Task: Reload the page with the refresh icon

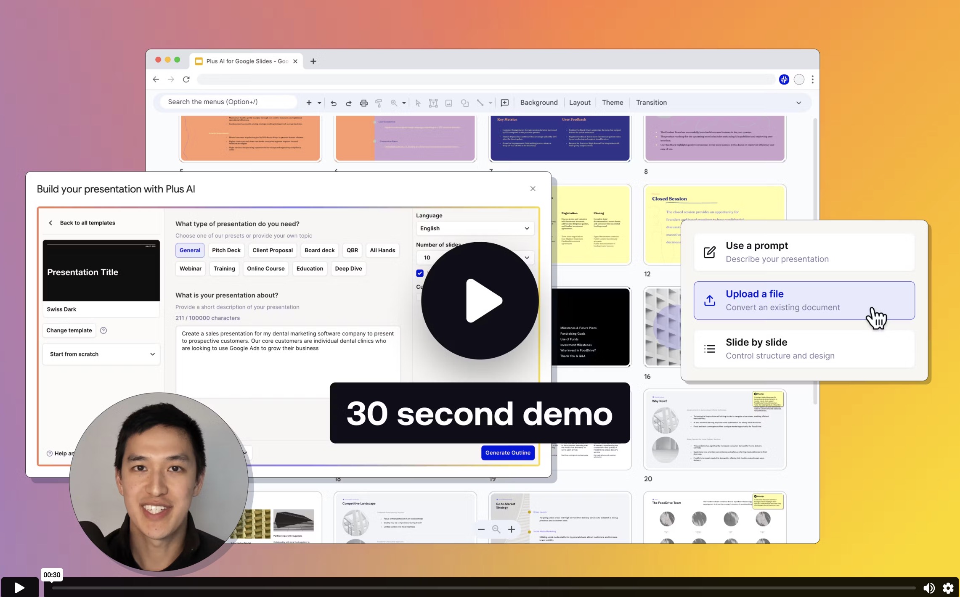Action: 186,79
